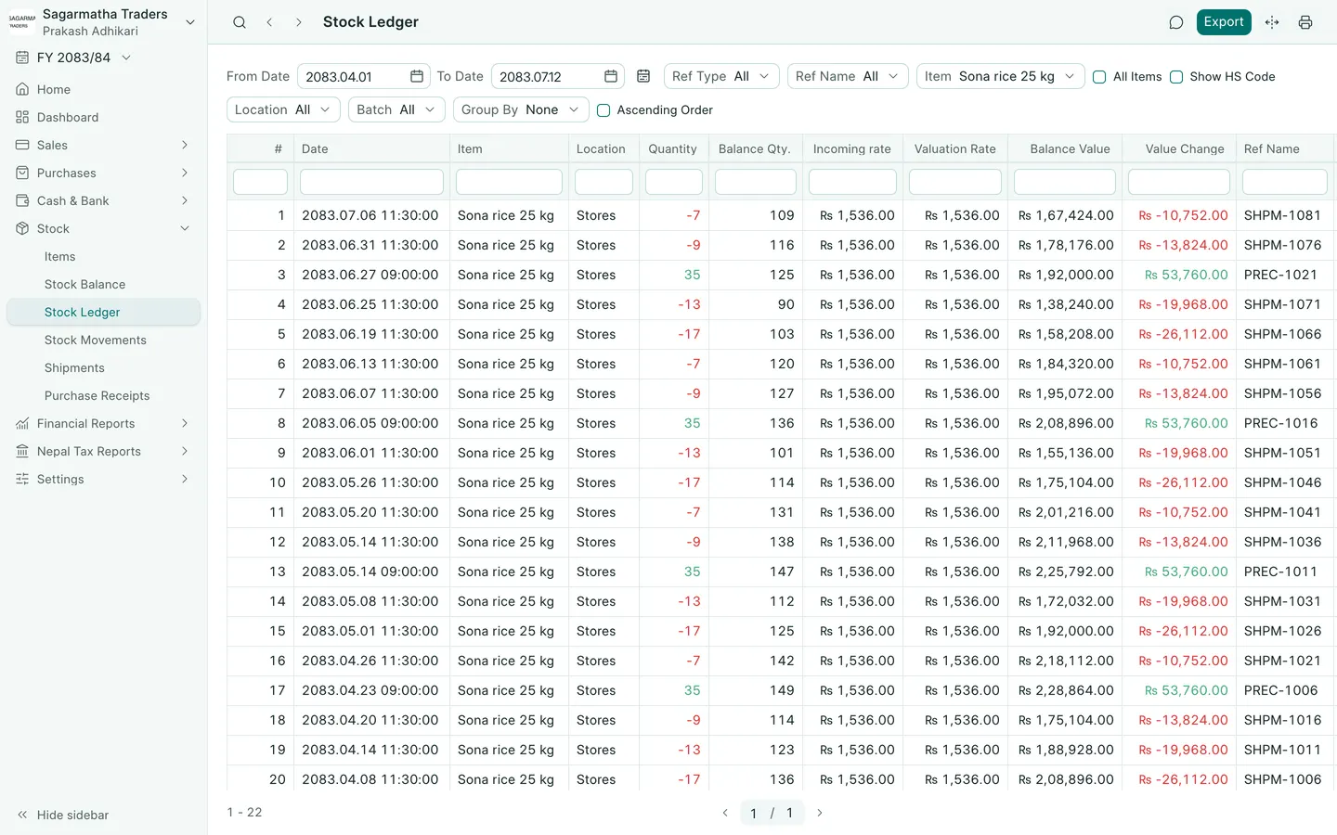
Task: Click the Nepal Tax Reports icon
Action: click(x=22, y=451)
